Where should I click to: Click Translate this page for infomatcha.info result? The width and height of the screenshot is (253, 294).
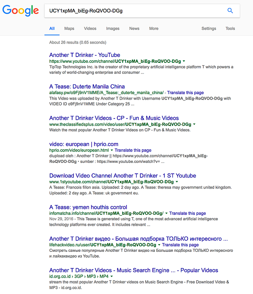pos(187,213)
